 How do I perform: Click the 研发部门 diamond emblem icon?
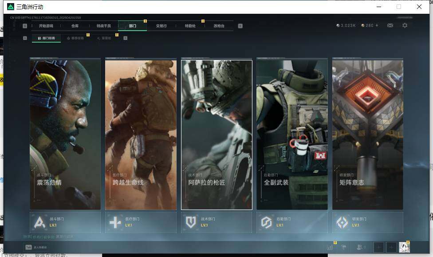(x=342, y=222)
